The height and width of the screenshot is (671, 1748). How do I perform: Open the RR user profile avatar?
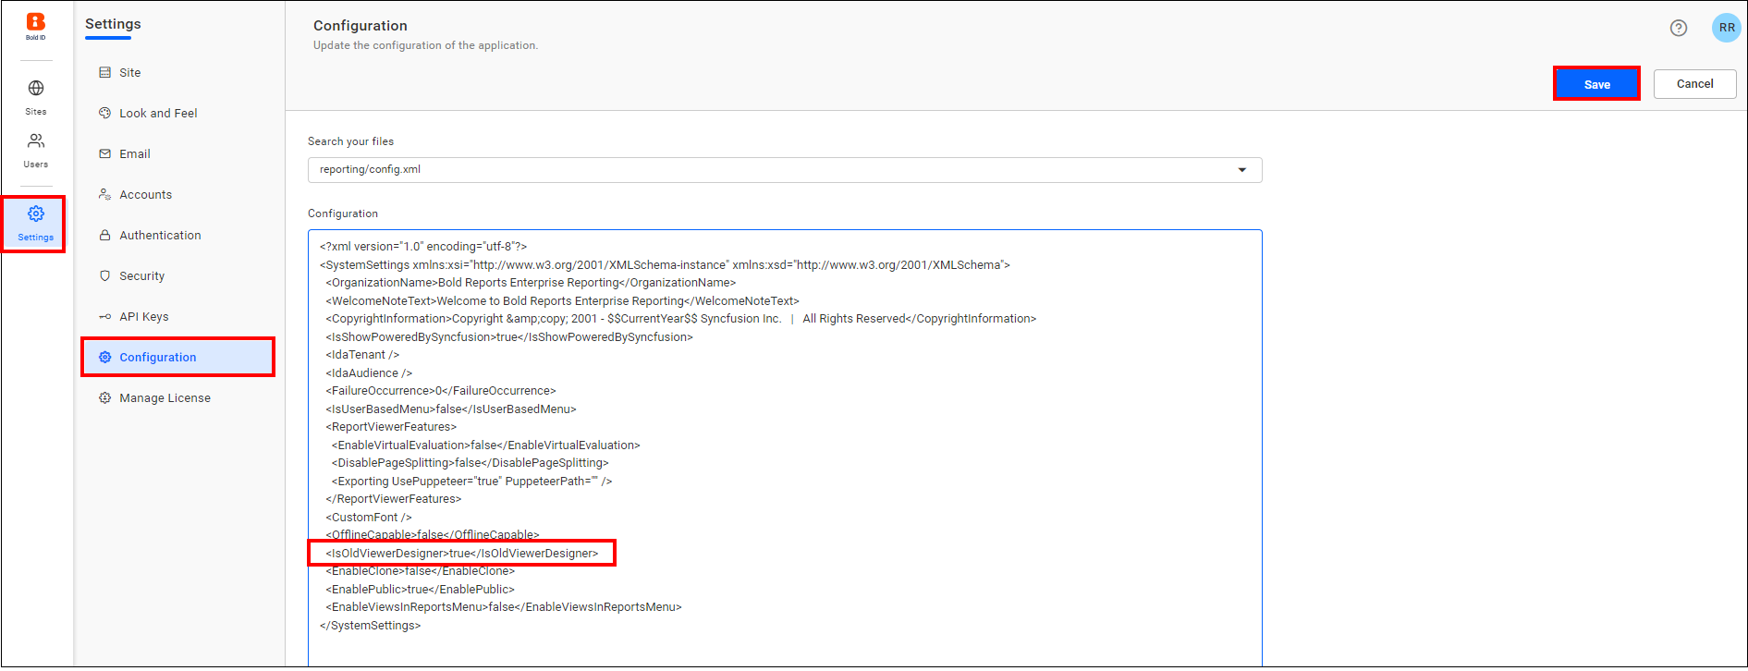(1726, 28)
